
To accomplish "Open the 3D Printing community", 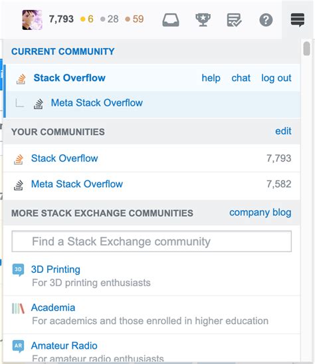I will (x=56, y=270).
